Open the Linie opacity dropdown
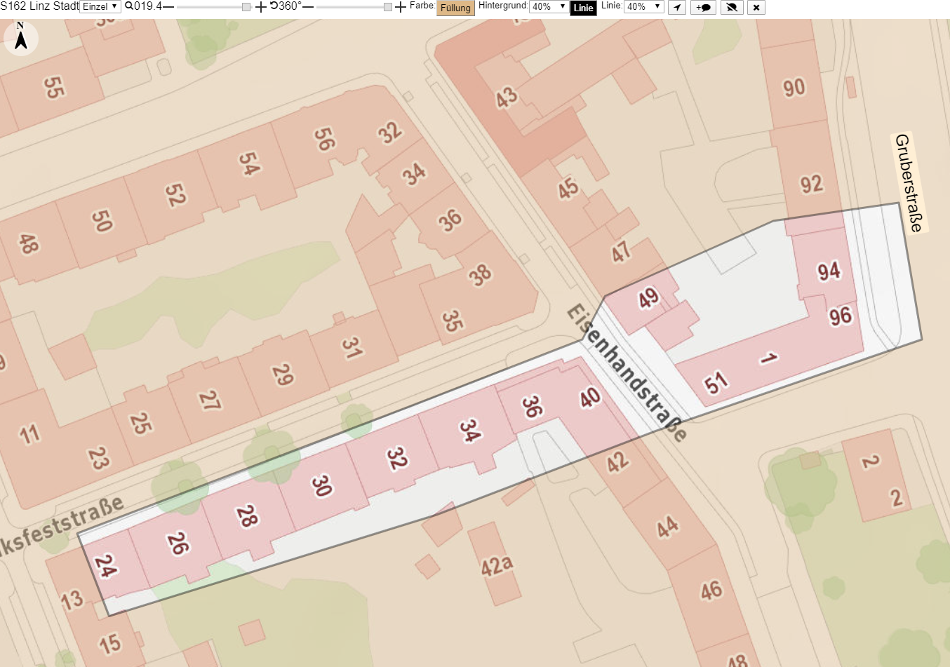The image size is (950, 667). click(x=644, y=7)
